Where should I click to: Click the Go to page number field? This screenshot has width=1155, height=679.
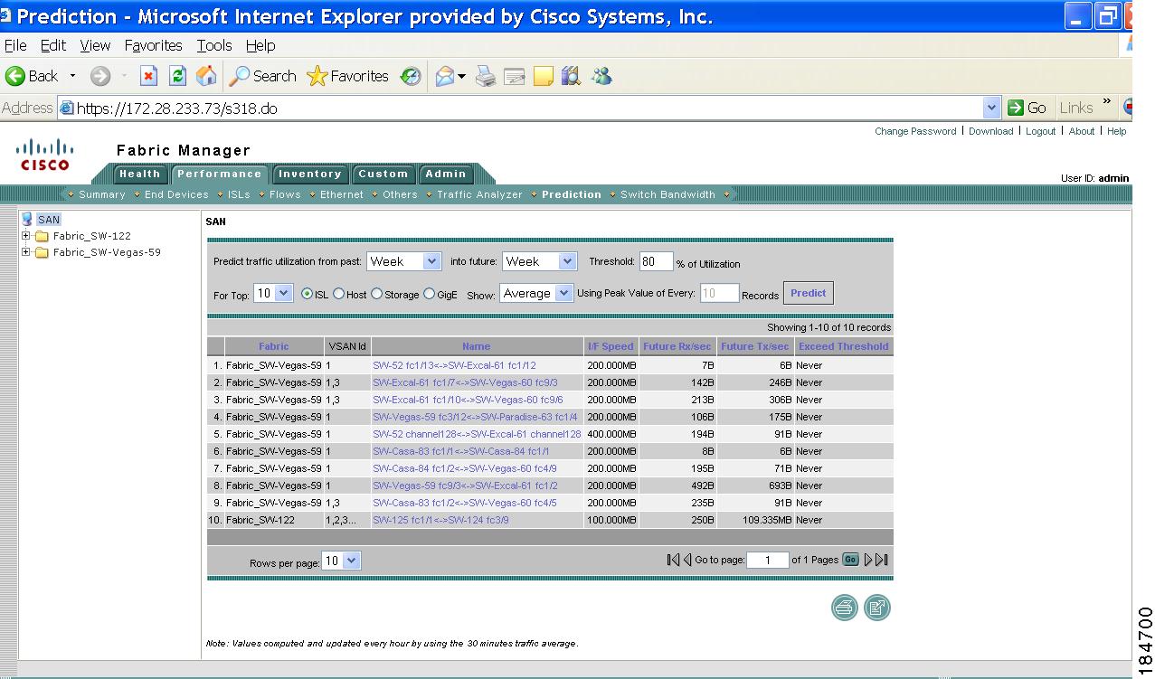tap(768, 561)
